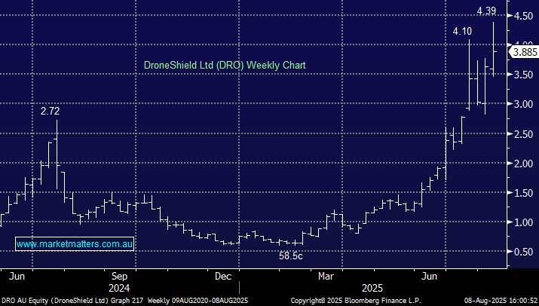
Task: Click the 3.50 price axis label
Action: pos(523,75)
